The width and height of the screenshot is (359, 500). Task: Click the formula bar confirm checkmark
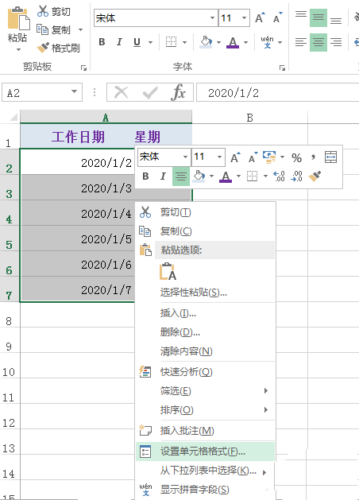(150, 92)
